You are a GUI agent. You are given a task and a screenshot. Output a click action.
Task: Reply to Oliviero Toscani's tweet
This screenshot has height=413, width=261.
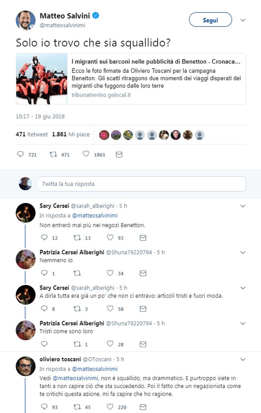[44, 407]
